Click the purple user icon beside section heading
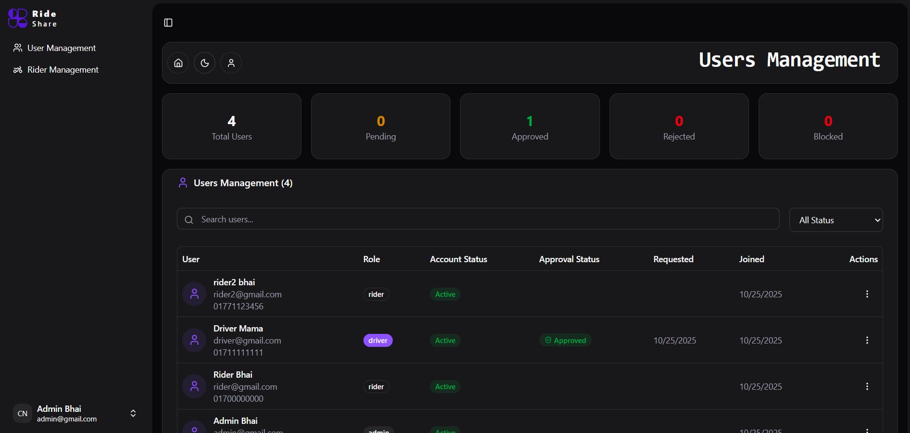The height and width of the screenshot is (433, 910). [x=183, y=183]
